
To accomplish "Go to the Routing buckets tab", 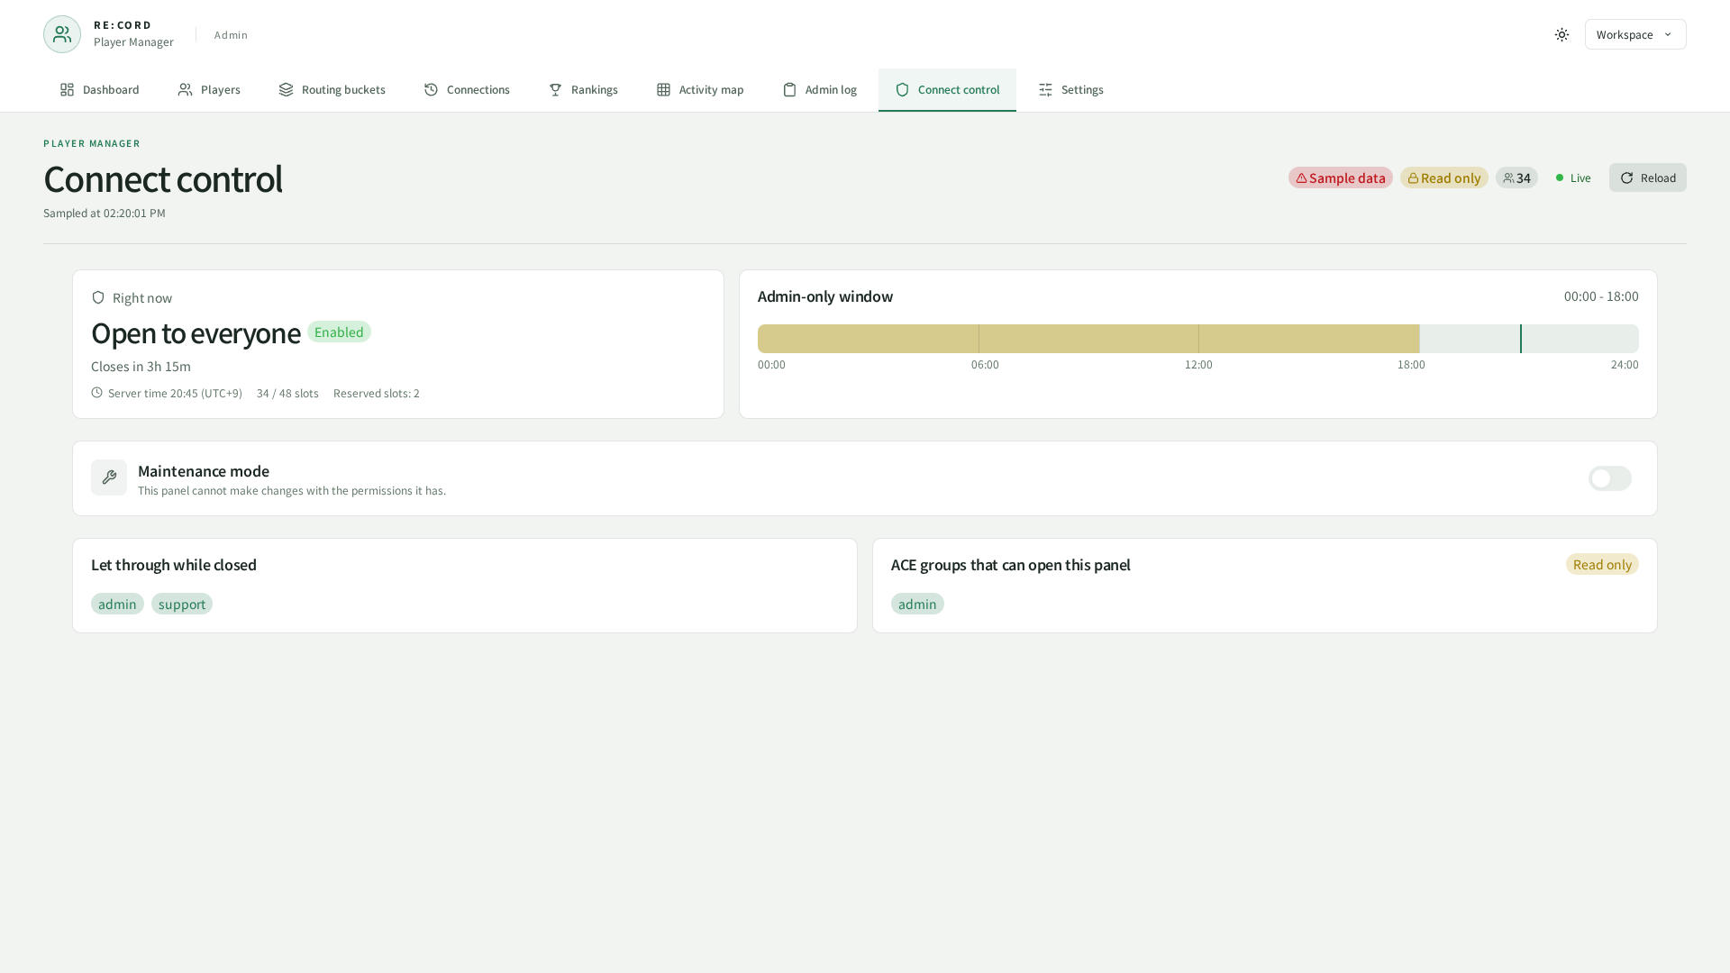I will pos(332,90).
